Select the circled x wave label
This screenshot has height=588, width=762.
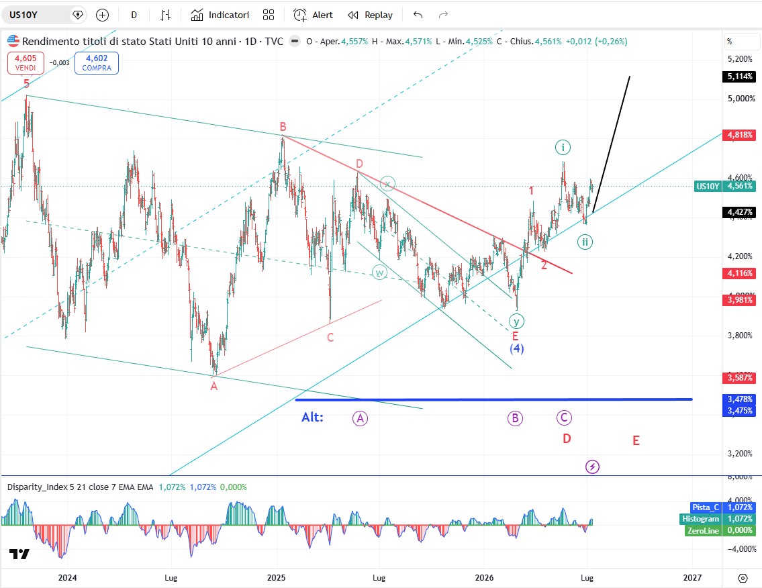(387, 184)
